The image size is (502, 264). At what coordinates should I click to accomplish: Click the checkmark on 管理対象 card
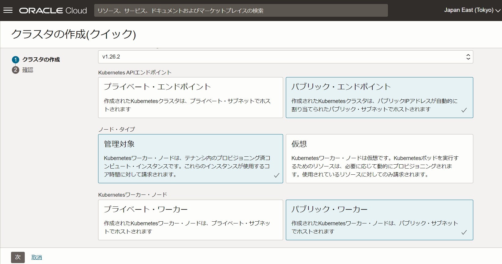[x=277, y=175]
